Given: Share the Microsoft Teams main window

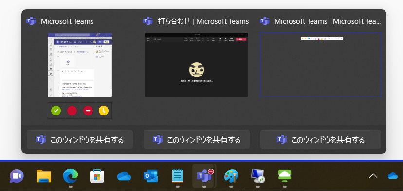Looking at the screenshot, I should pos(80,139).
